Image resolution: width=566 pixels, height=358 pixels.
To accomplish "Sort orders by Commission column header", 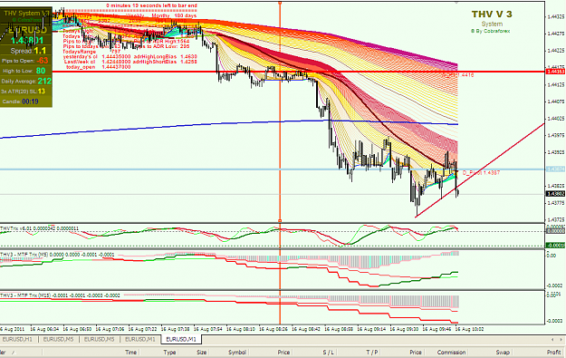I will (x=451, y=353).
